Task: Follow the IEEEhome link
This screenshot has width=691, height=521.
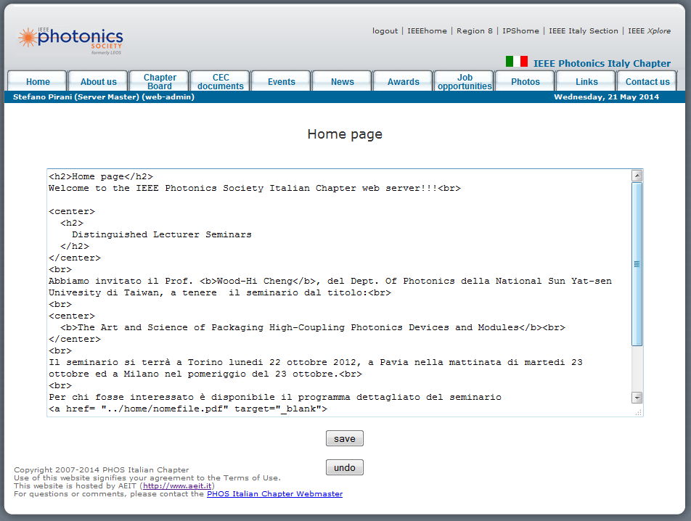Action: 427,30
